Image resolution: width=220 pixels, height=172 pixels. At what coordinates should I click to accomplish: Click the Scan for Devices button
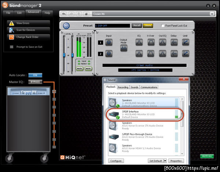coord(29,30)
